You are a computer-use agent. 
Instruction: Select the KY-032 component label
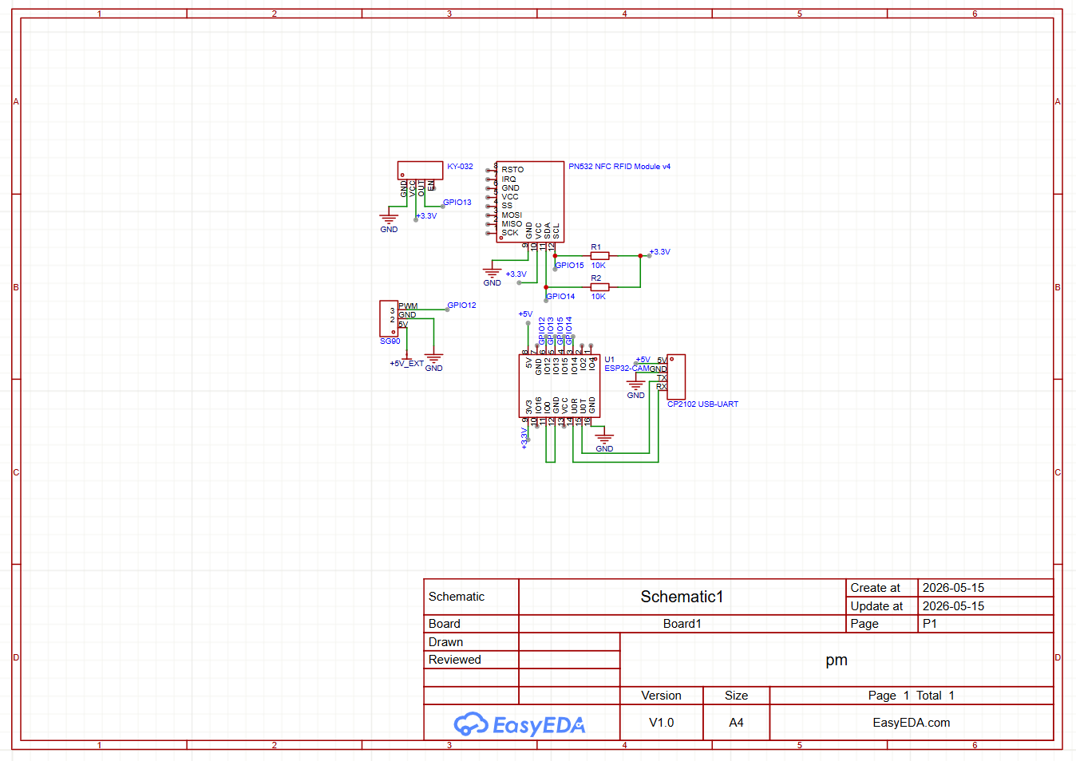pyautogui.click(x=460, y=167)
